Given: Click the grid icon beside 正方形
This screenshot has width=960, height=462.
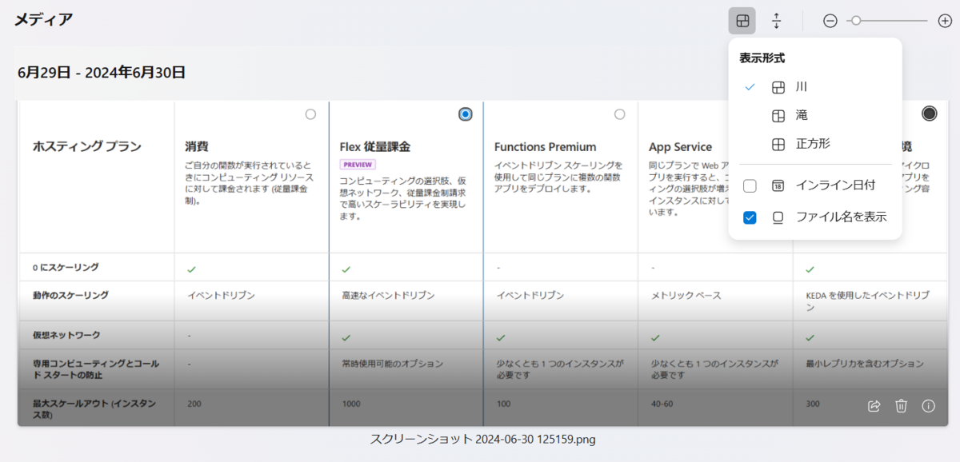Looking at the screenshot, I should 778,145.
